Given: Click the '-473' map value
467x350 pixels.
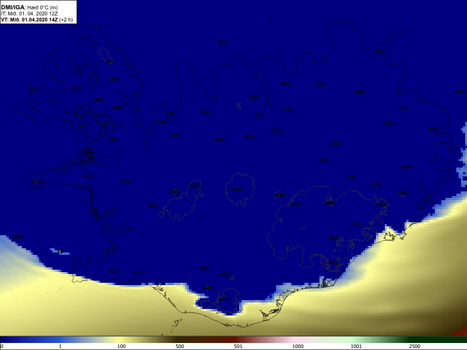Looking at the screenshot, I should coord(113,272).
